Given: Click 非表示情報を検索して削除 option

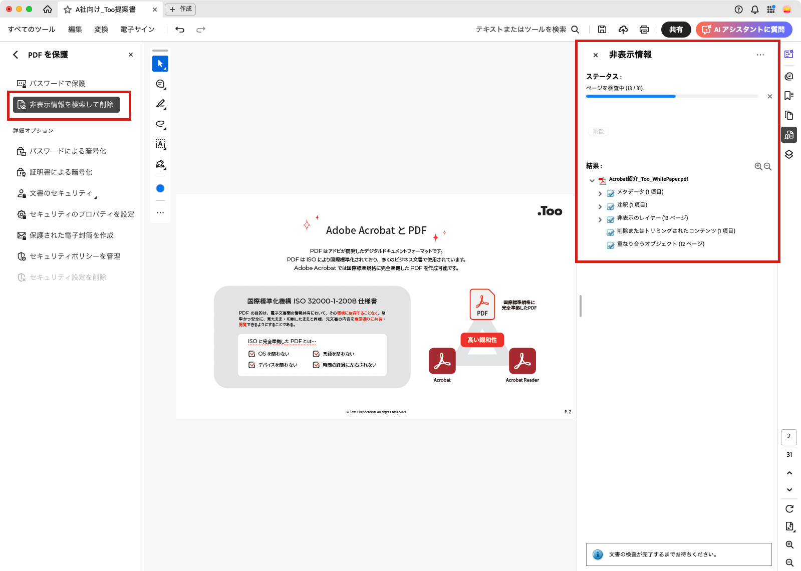Looking at the screenshot, I should point(66,105).
